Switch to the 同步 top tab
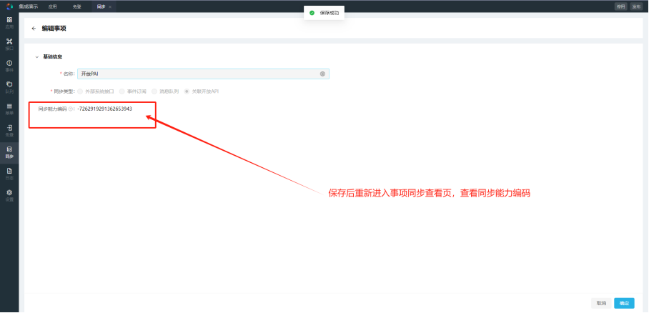 coord(101,6)
